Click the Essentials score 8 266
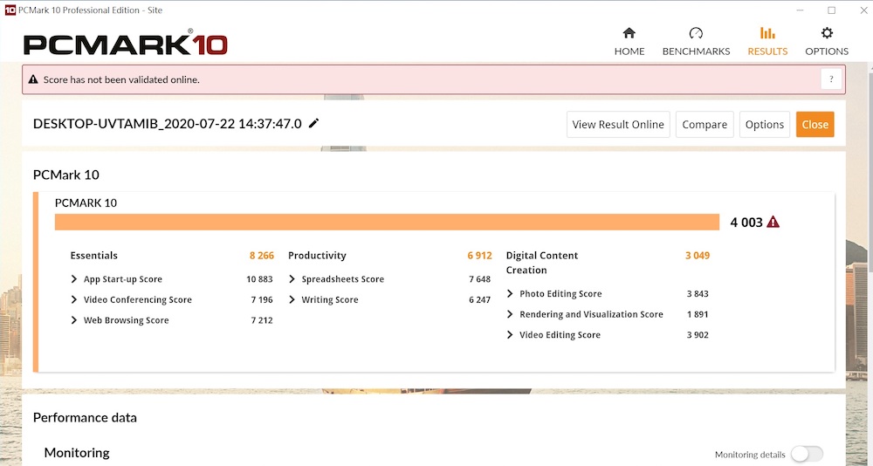This screenshot has height=466, width=873. [x=262, y=256]
